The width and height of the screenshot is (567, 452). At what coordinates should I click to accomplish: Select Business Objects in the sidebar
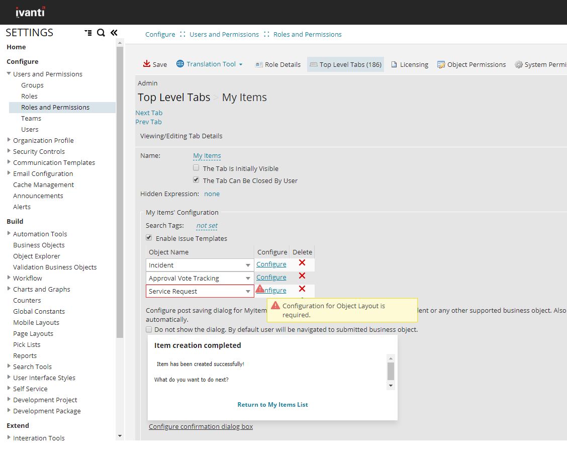pyautogui.click(x=39, y=245)
